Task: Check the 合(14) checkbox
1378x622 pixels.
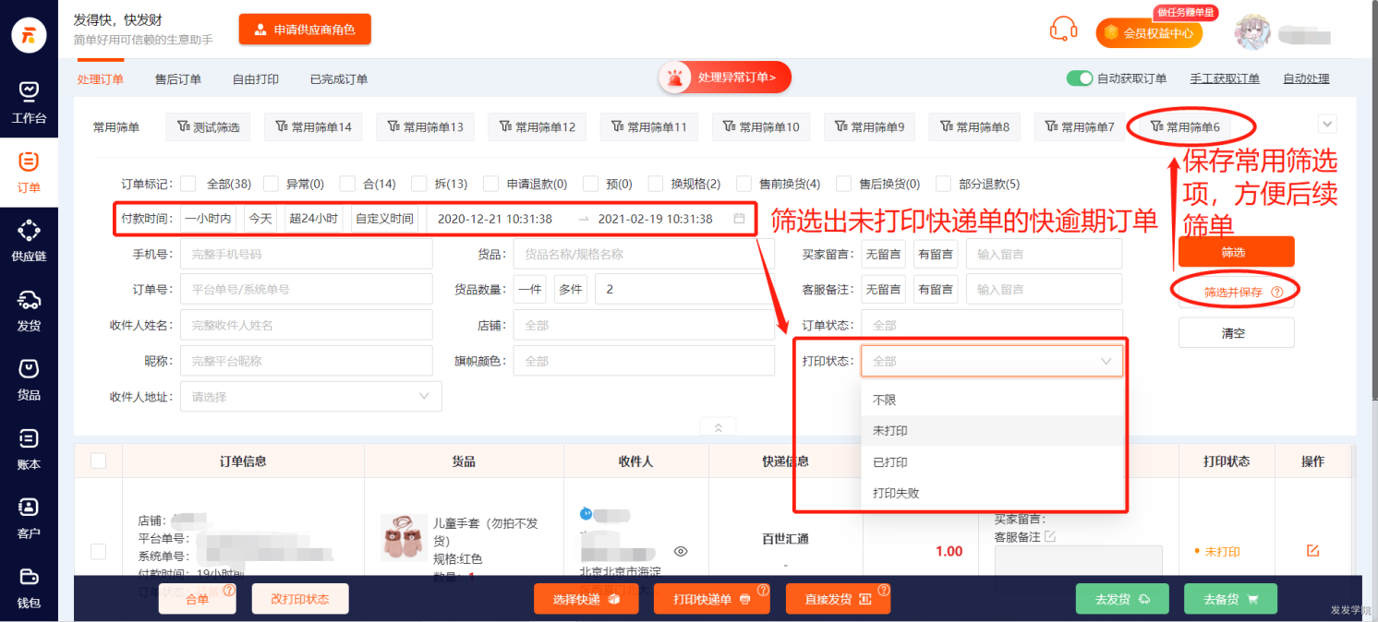Action: pos(346,184)
